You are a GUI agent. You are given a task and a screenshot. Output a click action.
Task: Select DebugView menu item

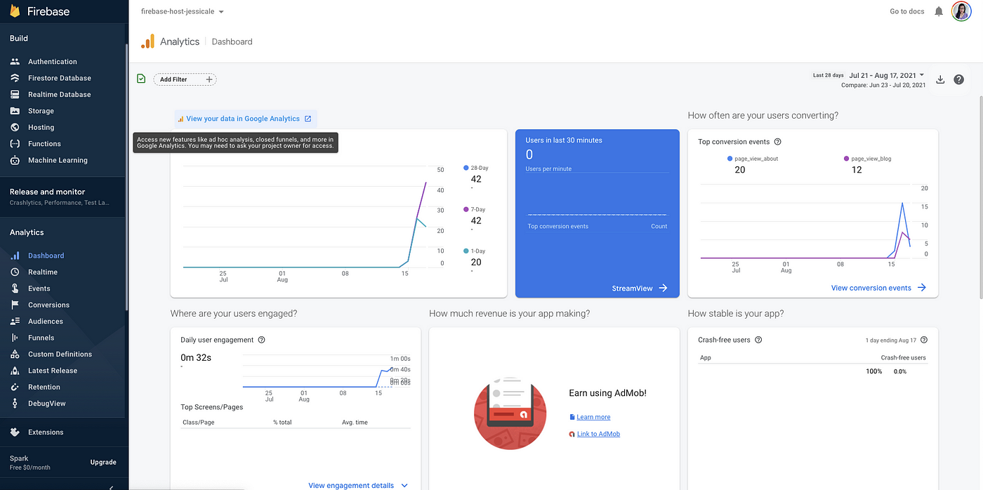[47, 404]
